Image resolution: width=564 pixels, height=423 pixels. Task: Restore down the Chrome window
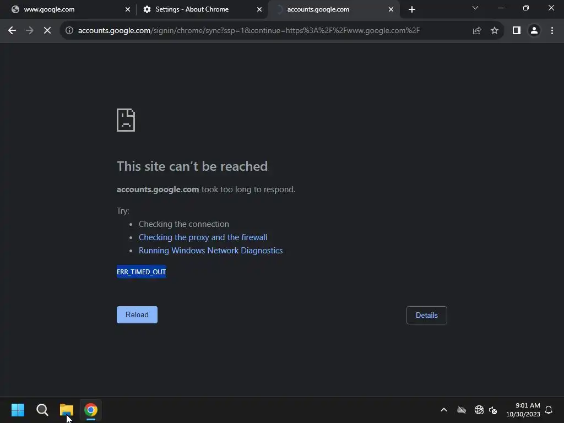tap(526, 8)
